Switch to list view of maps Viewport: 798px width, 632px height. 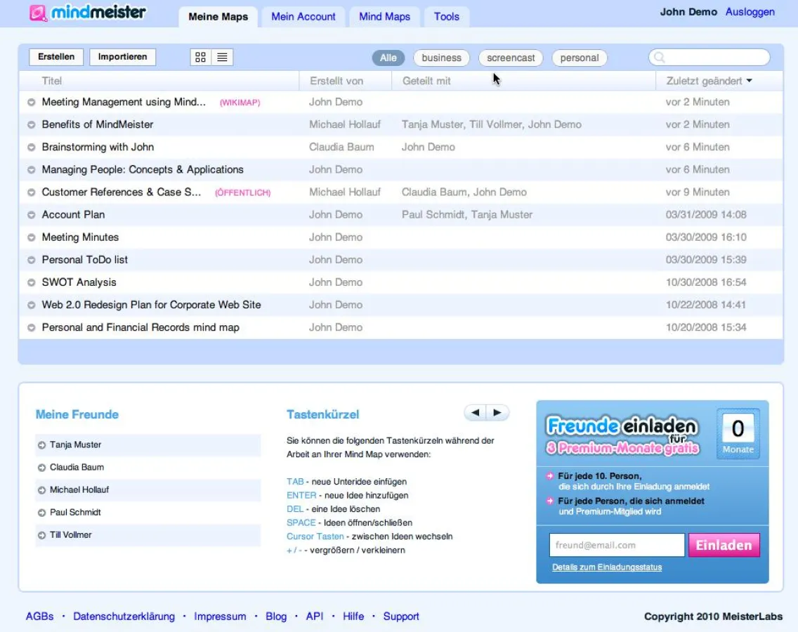pos(221,57)
